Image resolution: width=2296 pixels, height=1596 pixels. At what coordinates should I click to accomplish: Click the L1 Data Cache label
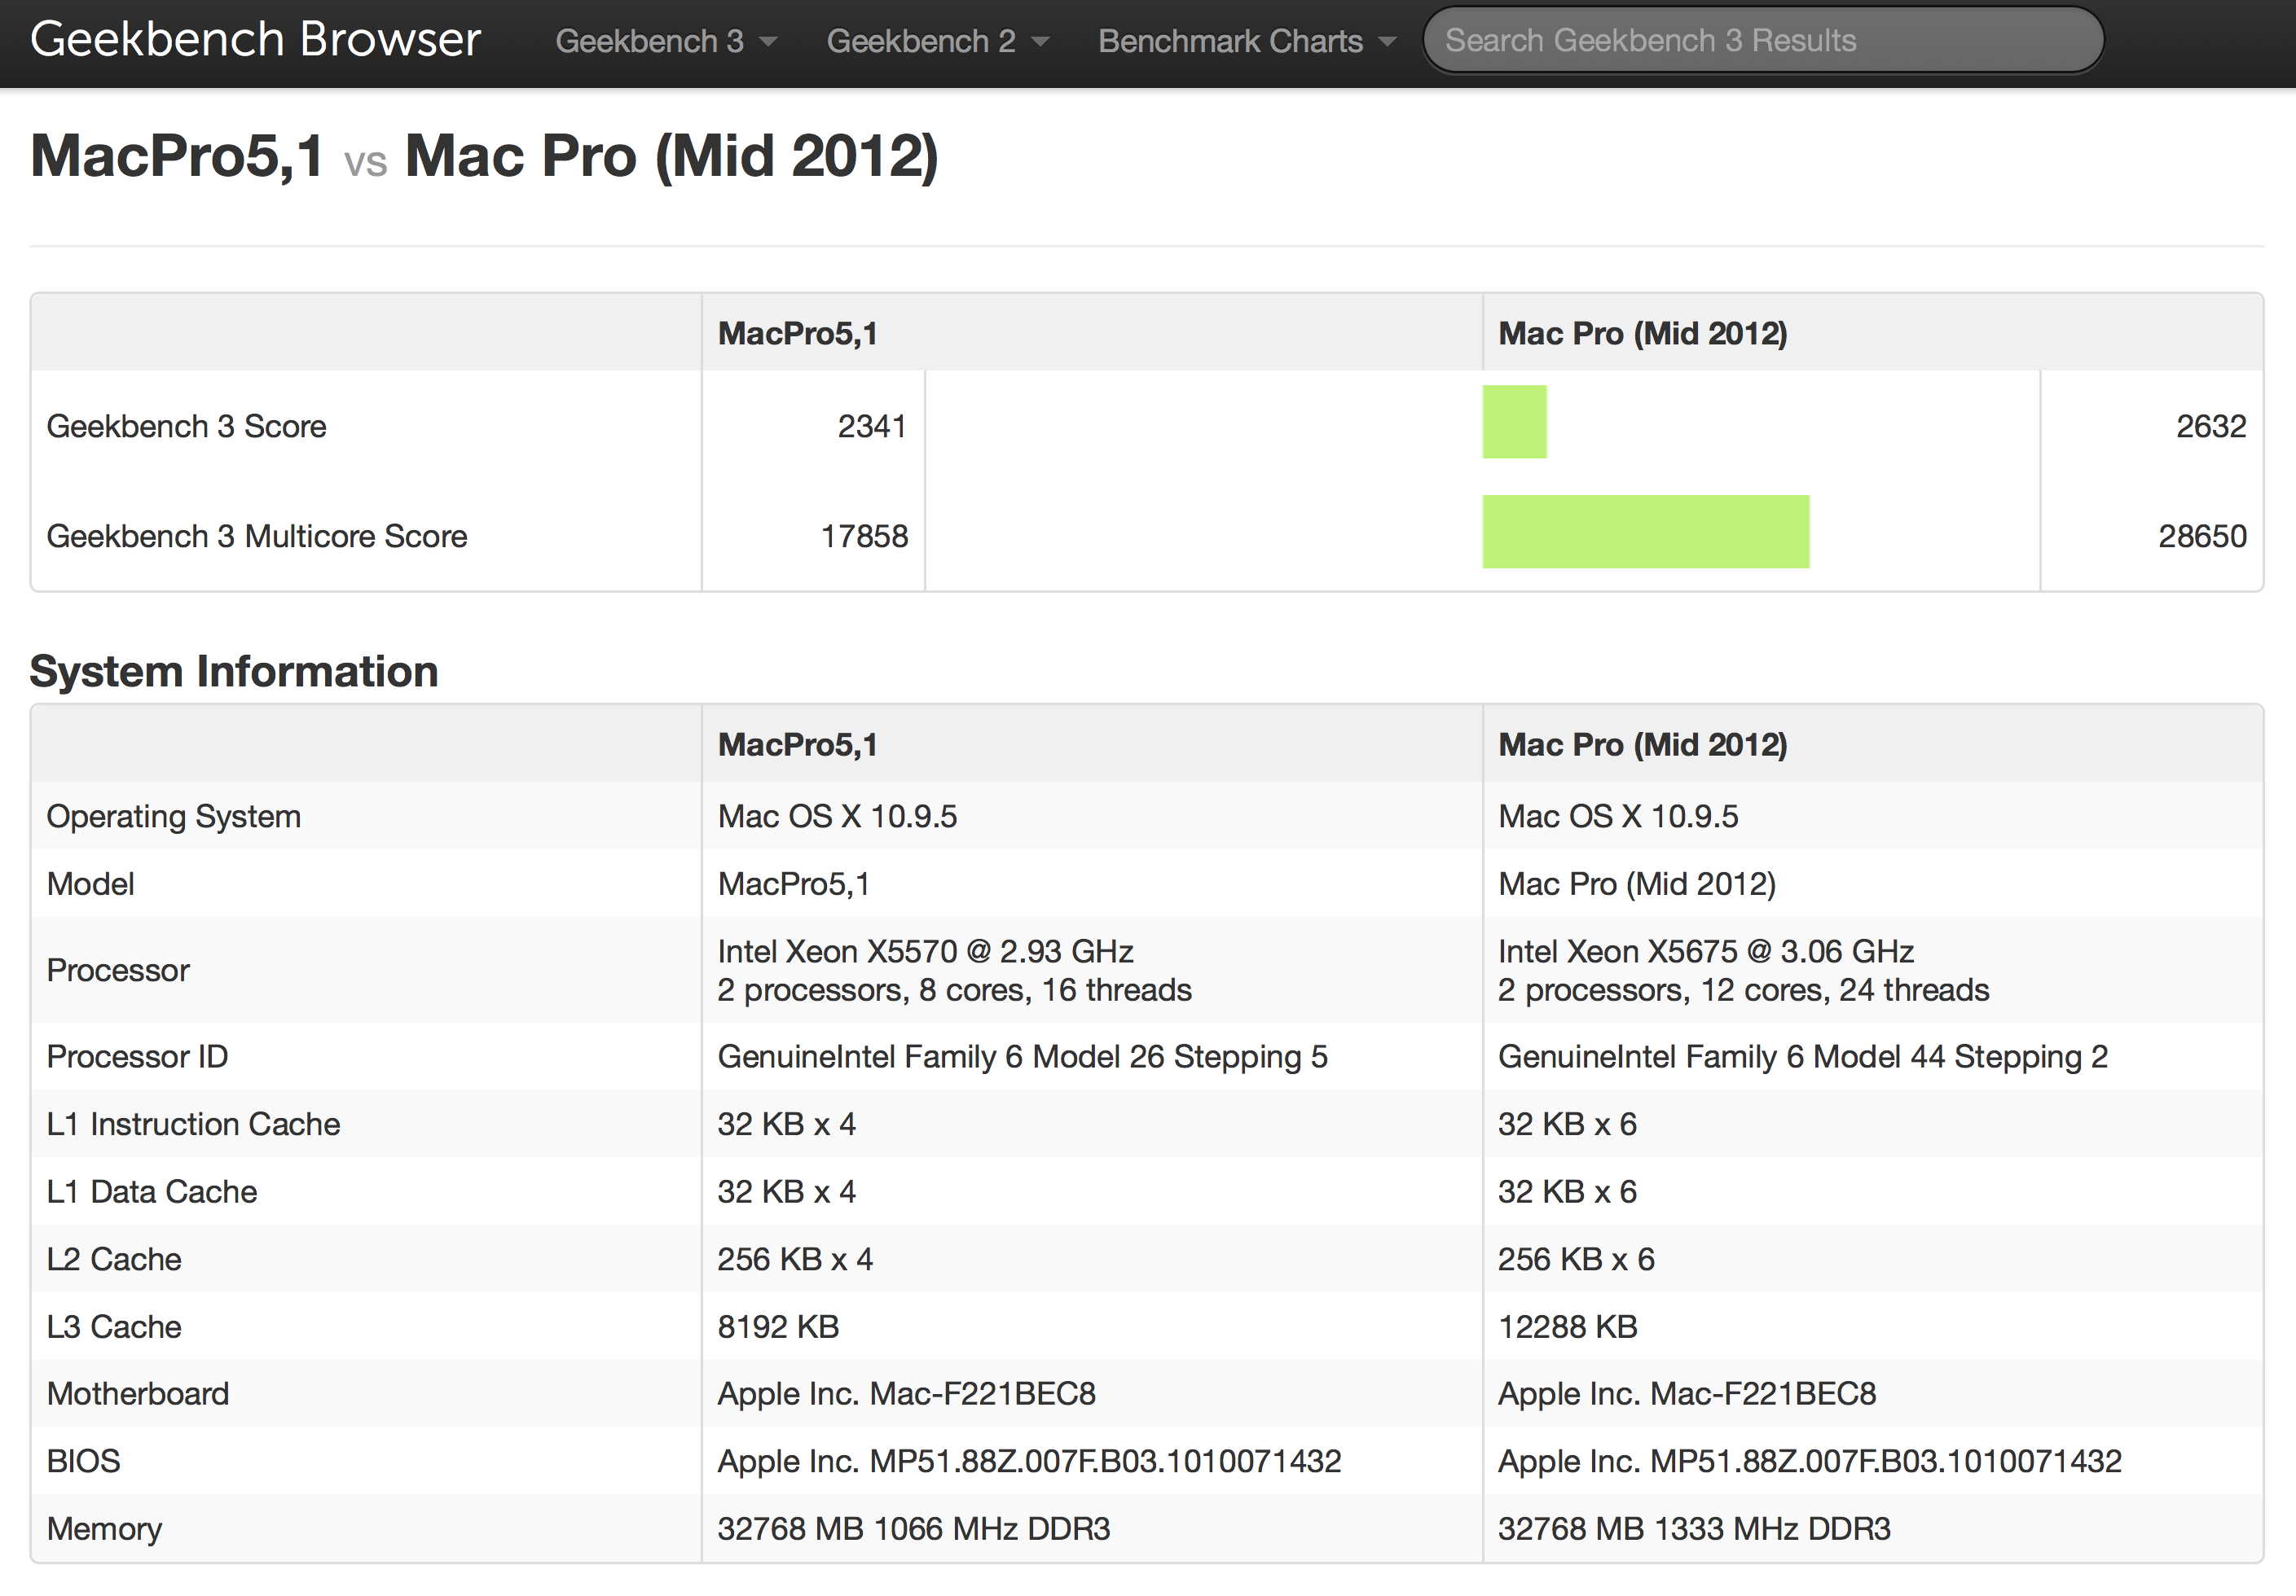pos(152,1191)
